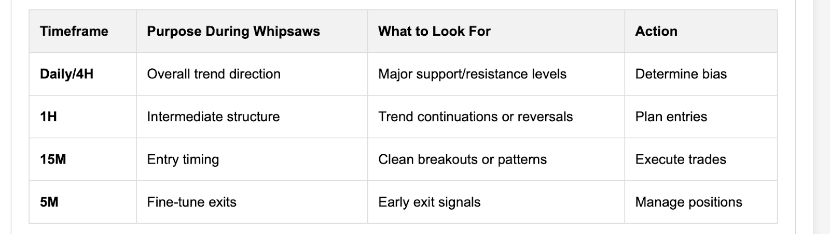Click Major support/resistance levels text
The image size is (830, 234).
point(472,74)
